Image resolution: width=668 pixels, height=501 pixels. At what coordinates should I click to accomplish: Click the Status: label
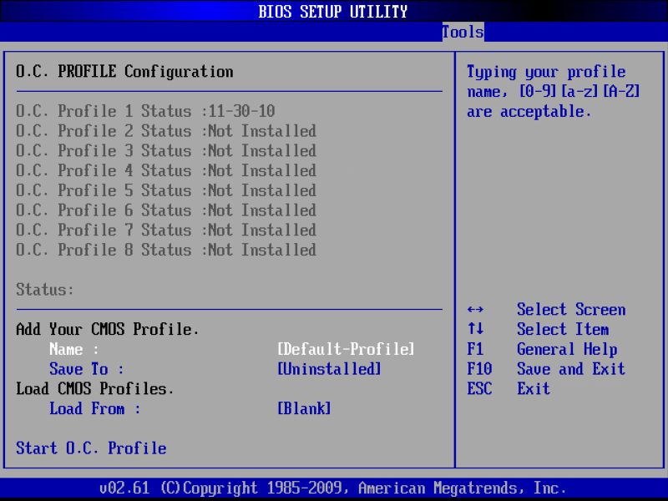45,290
